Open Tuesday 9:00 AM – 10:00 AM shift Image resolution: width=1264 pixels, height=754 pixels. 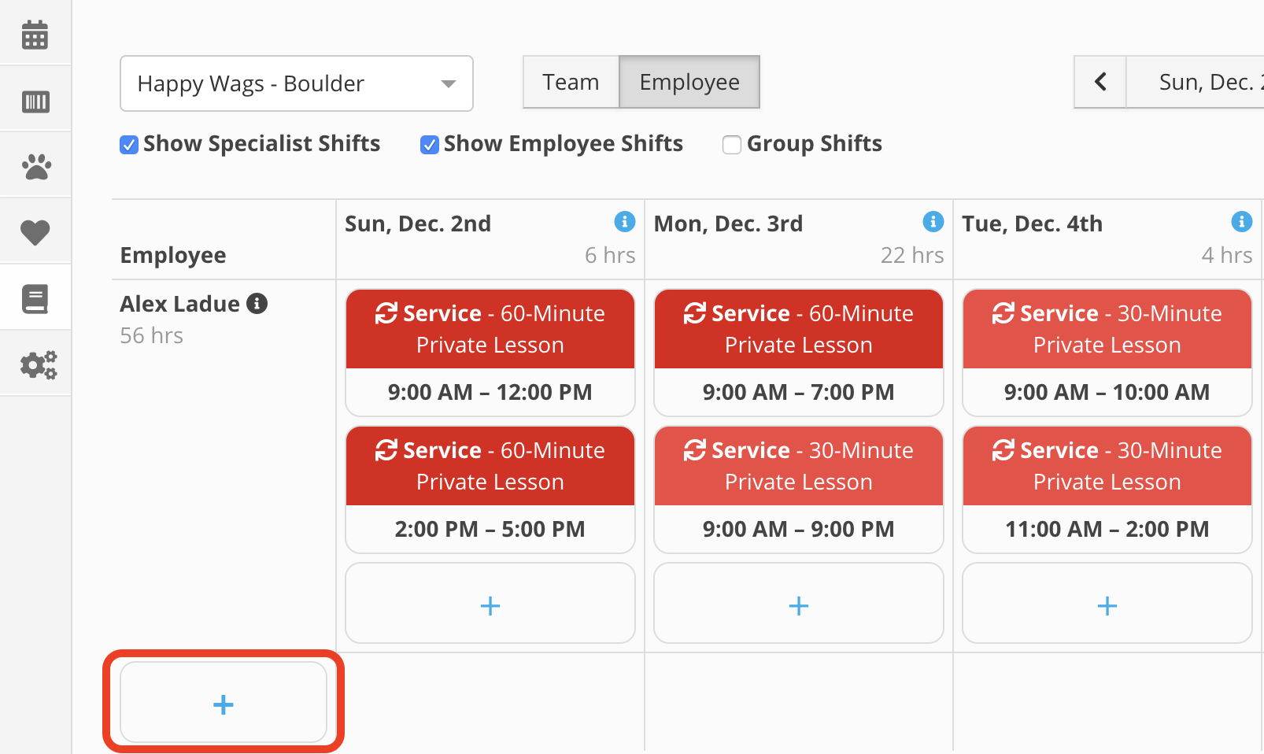click(1107, 353)
